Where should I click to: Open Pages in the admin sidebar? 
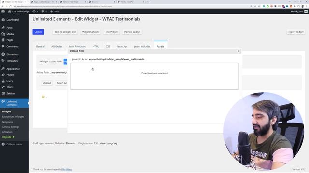click(10, 40)
